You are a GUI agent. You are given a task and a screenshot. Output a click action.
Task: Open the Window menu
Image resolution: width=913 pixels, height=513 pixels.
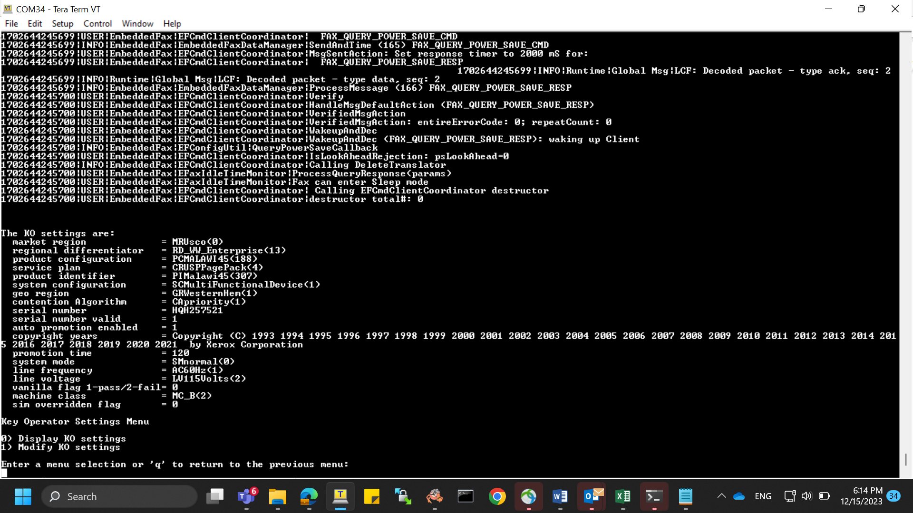(x=137, y=23)
